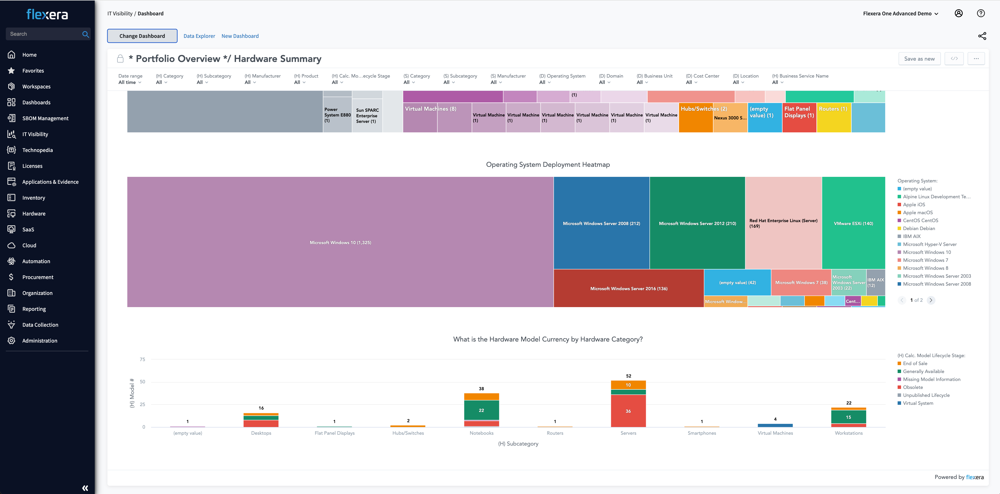The width and height of the screenshot is (1000, 494).
Task: Open the help question mark icon
Action: (981, 13)
